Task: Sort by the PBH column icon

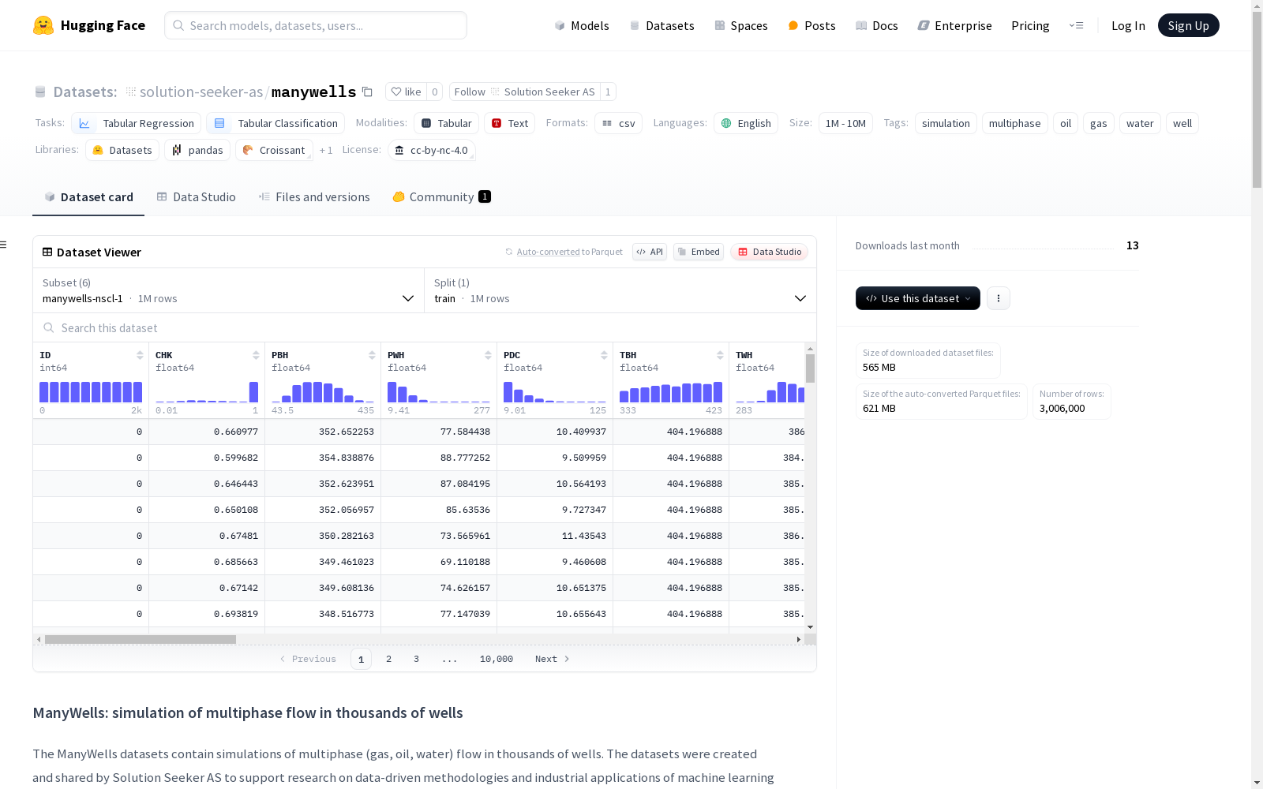Action: 372,355
